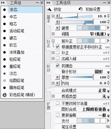Open 图形合成 dropdown 上限附着重叠
Image resolution: width=111 pixels, height=129 pixels.
[x=96, y=109]
